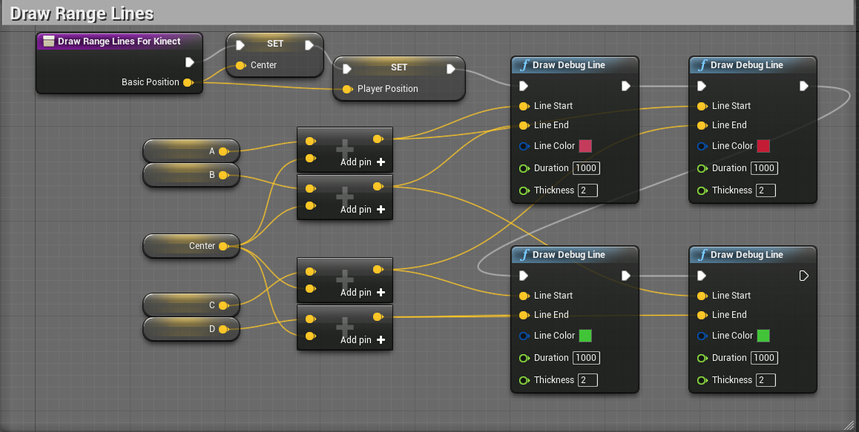This screenshot has width=859, height=432.
Task: Click Line End pin on upper-left Draw Debug Line
Action: click(524, 125)
